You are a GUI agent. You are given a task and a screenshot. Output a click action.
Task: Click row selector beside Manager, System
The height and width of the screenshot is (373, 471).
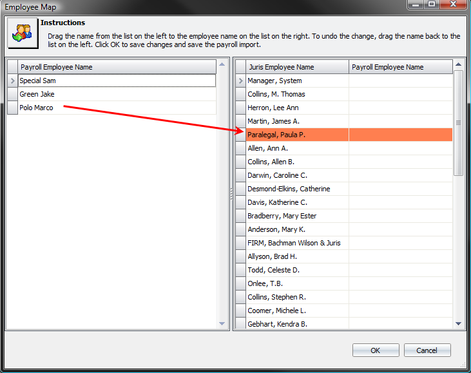coord(240,81)
